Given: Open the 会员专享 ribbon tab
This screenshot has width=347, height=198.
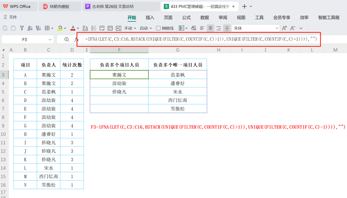Looking at the screenshot, I should pos(282,18).
